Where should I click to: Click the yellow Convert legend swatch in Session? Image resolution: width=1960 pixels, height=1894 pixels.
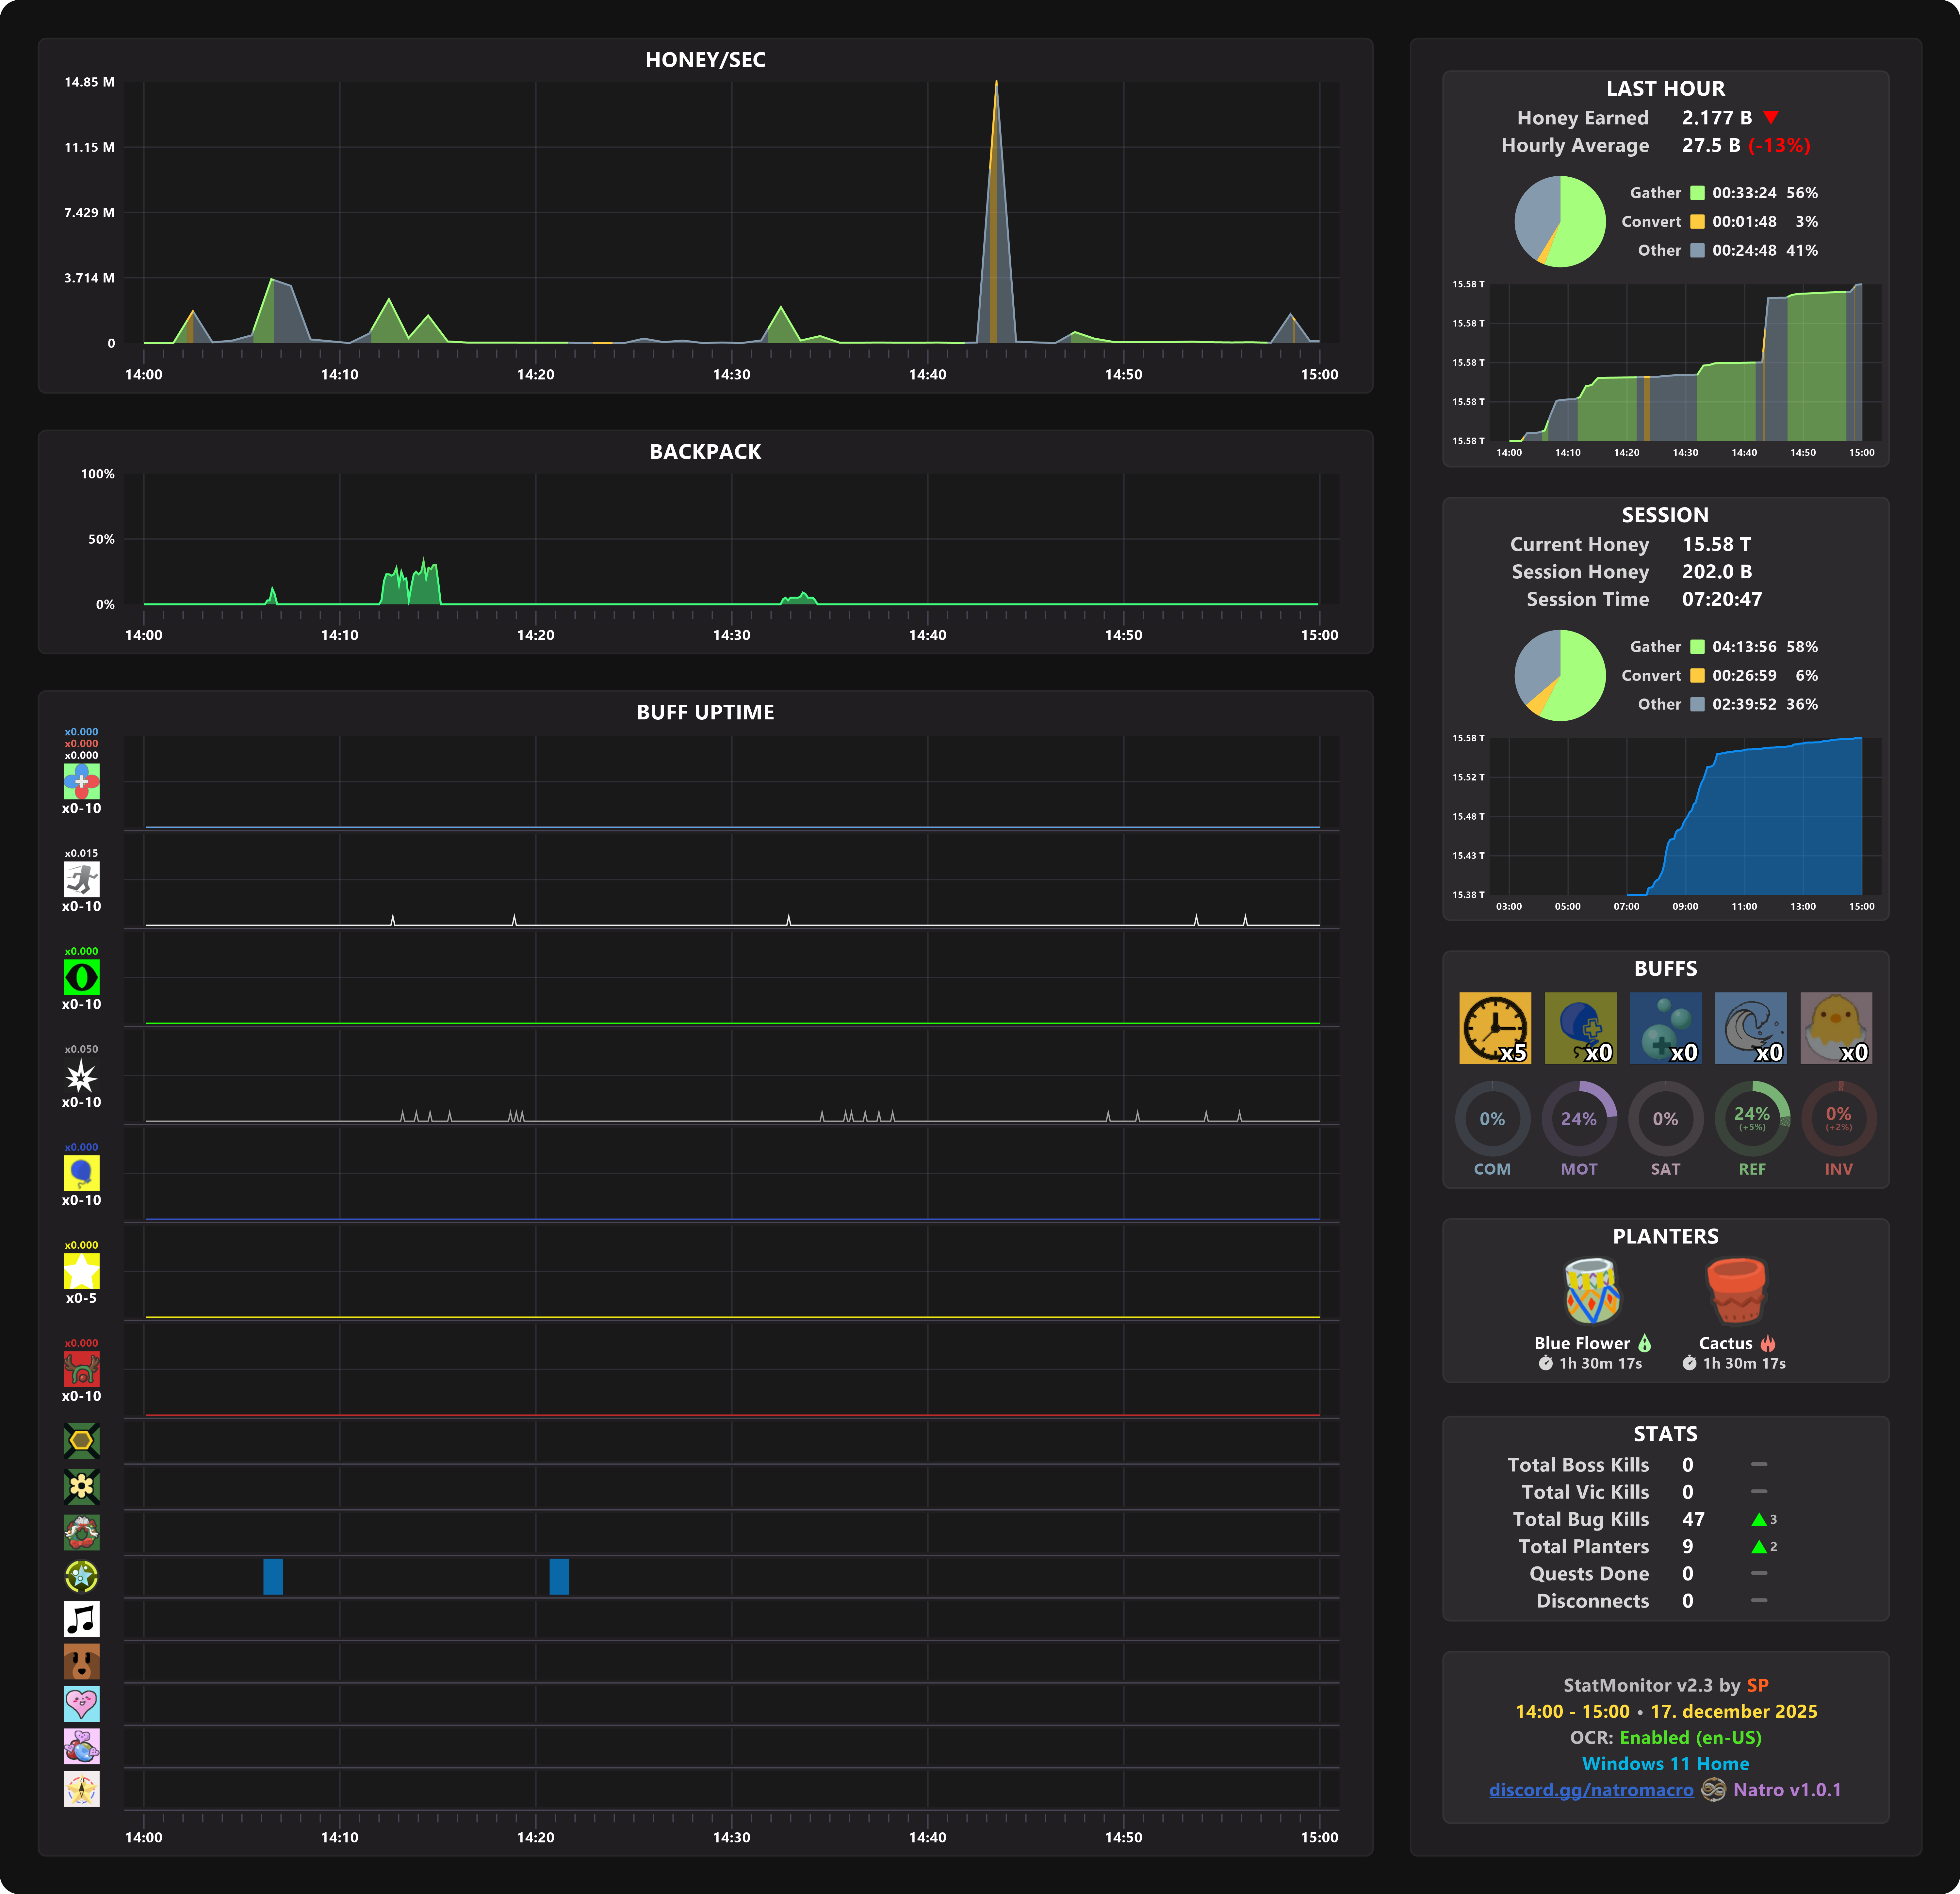pos(1697,676)
